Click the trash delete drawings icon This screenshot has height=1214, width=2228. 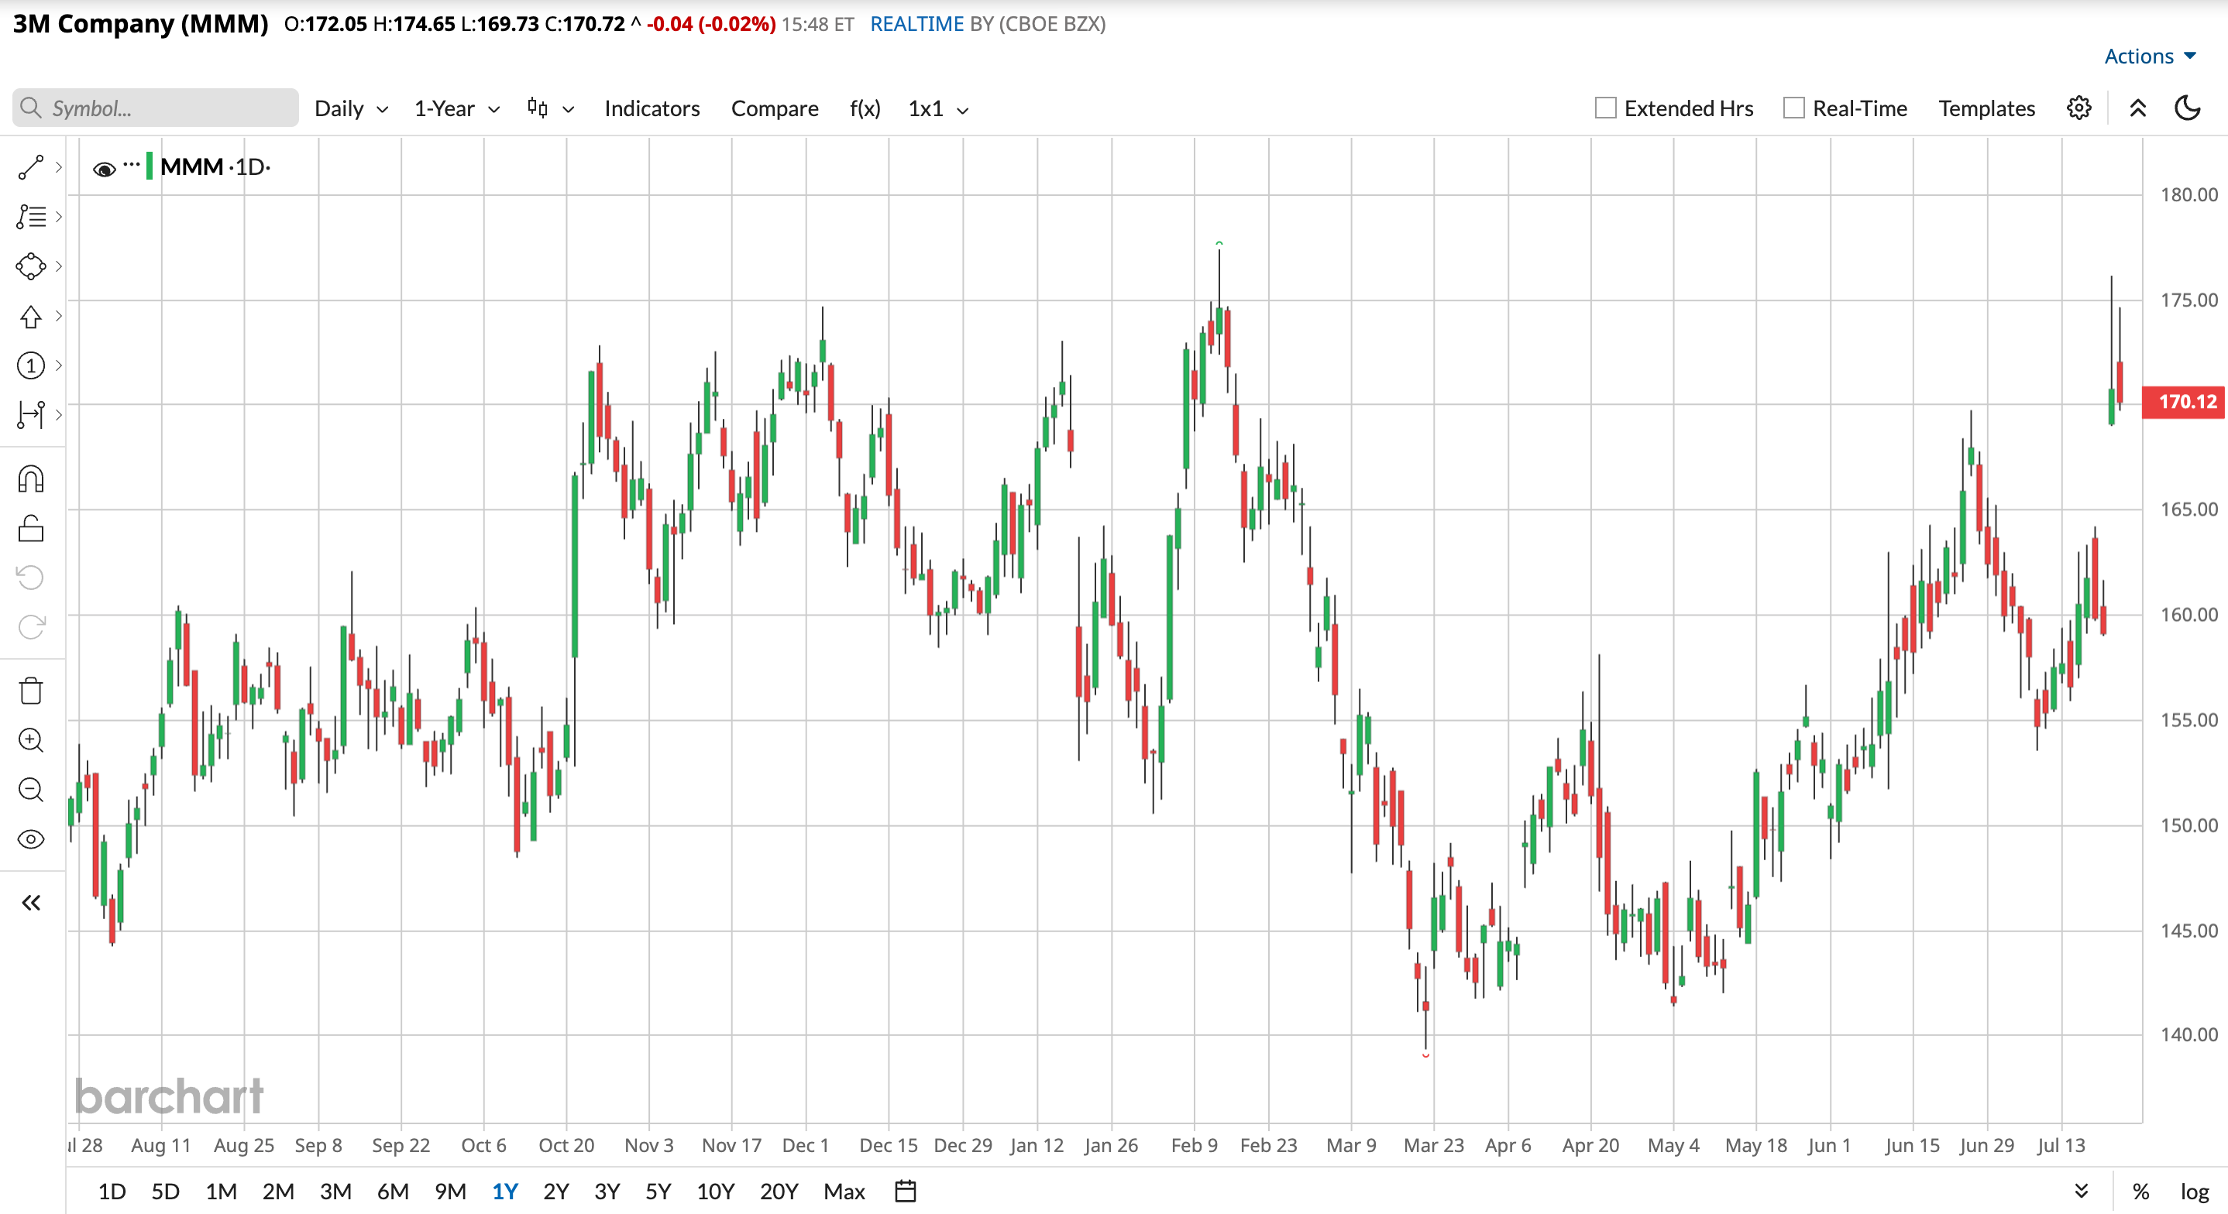point(31,690)
